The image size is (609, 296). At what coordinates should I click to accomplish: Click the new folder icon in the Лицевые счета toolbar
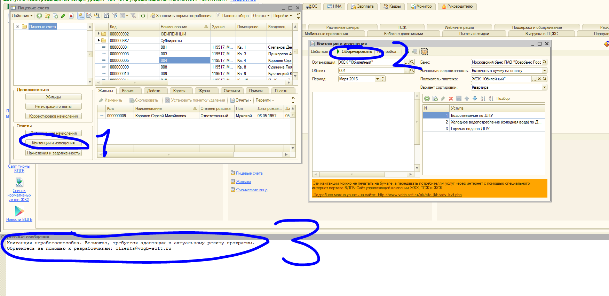click(47, 16)
